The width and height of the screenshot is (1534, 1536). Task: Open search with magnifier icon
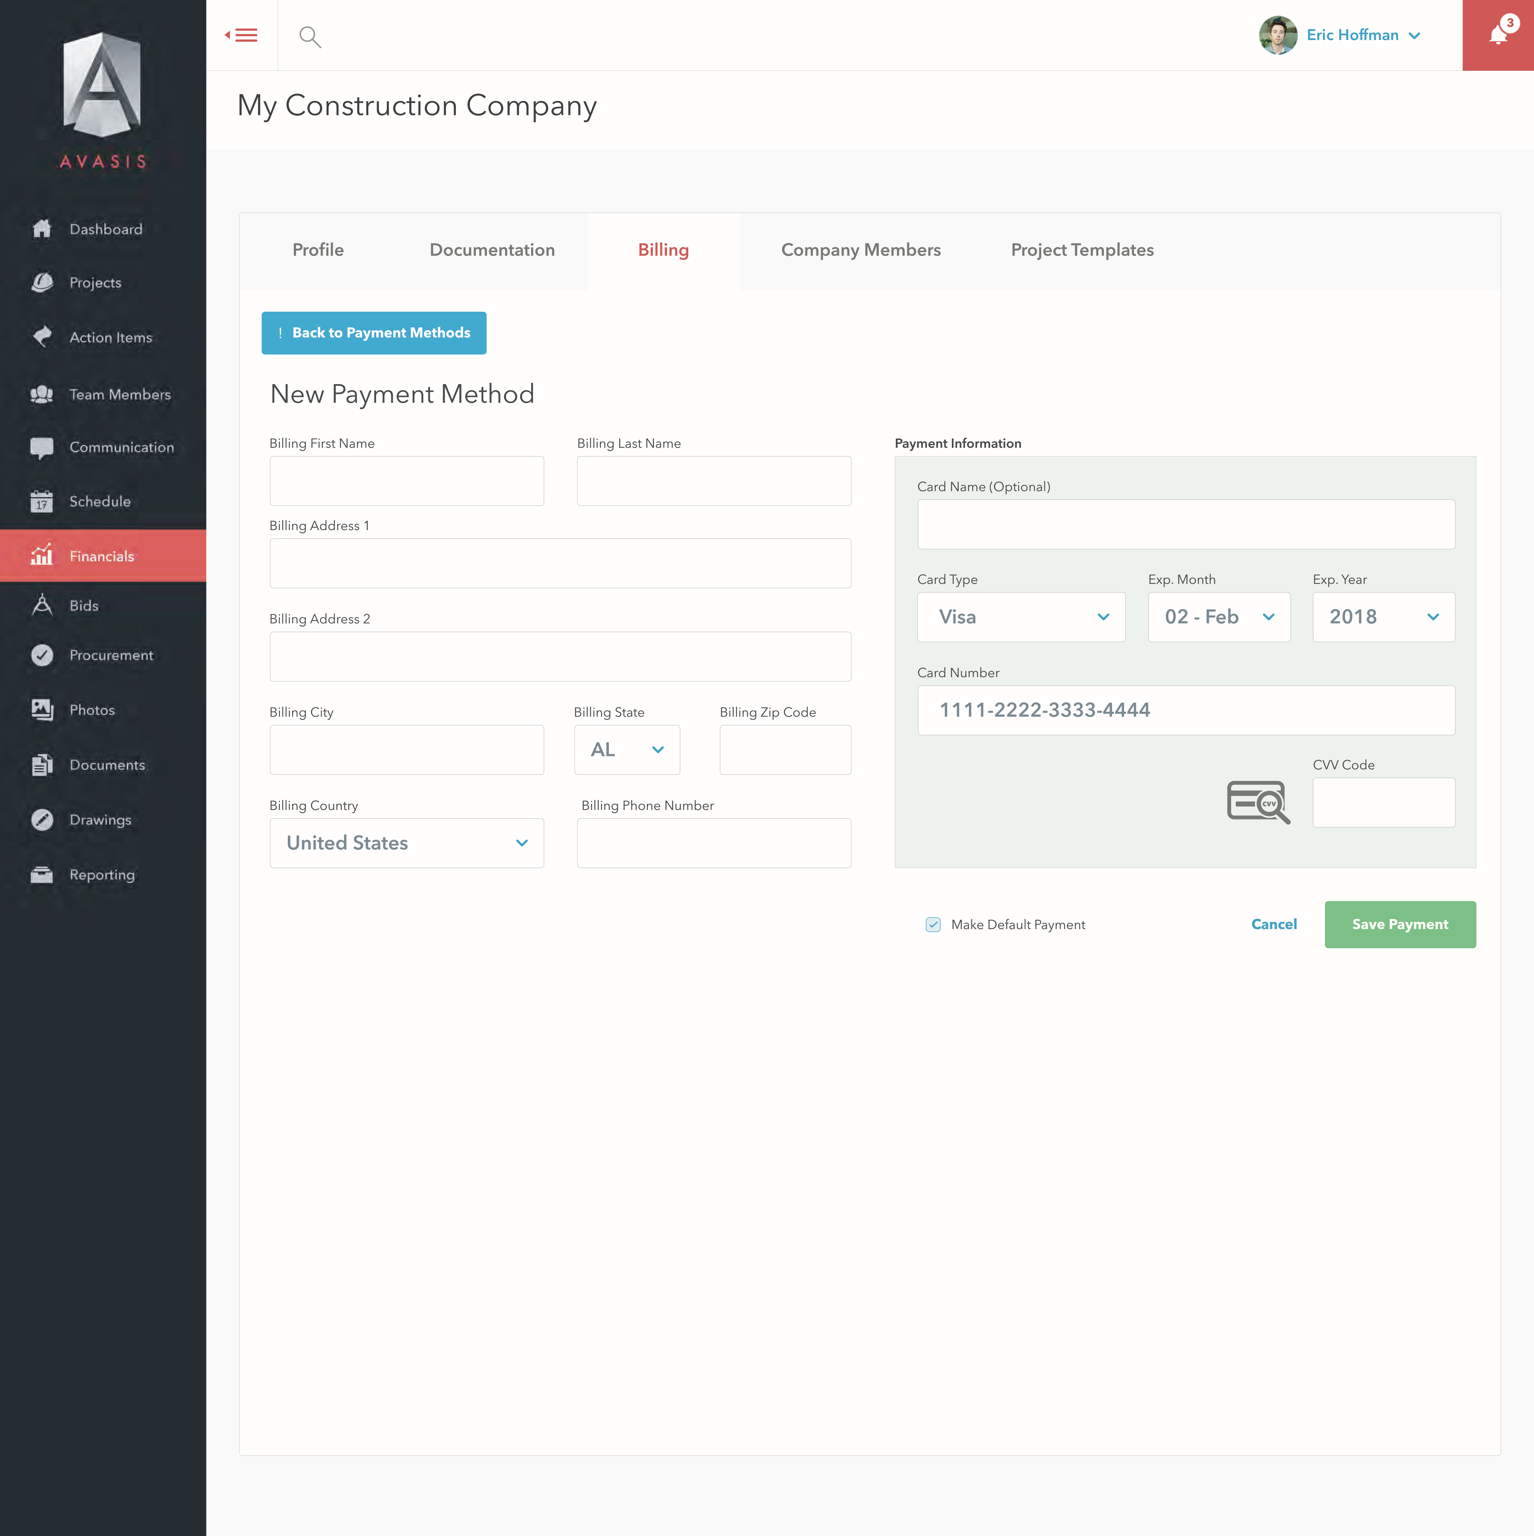(x=310, y=36)
